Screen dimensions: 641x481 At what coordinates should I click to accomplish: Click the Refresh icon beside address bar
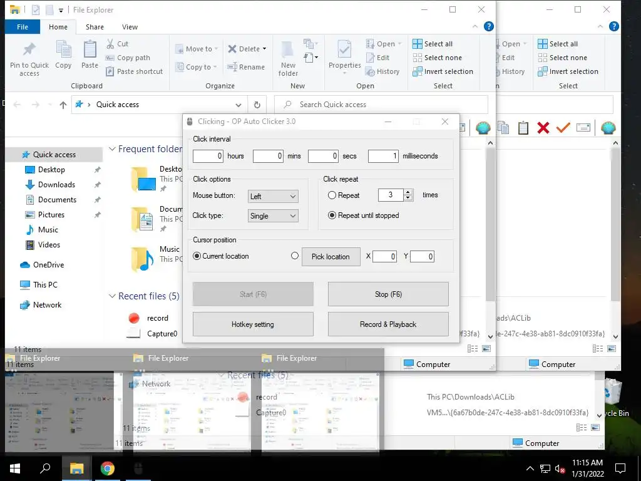click(257, 105)
